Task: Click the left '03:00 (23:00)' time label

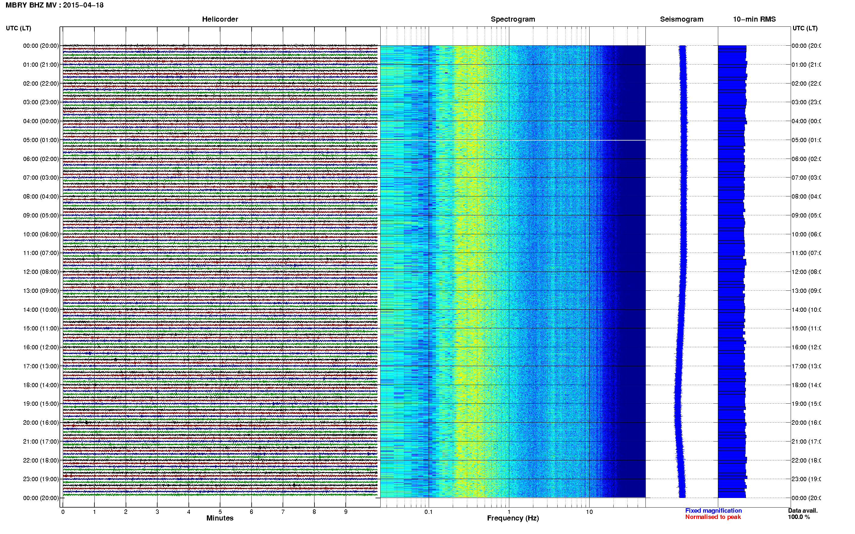Action: point(41,102)
